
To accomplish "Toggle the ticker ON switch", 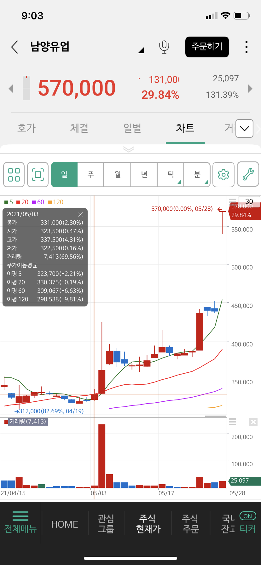I will [248, 516].
